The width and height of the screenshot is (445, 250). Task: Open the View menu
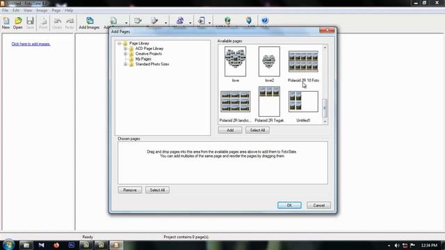[x=28, y=10]
